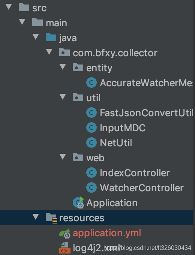Collapse the entity package arrow
The image size is (195, 255).
(63, 67)
